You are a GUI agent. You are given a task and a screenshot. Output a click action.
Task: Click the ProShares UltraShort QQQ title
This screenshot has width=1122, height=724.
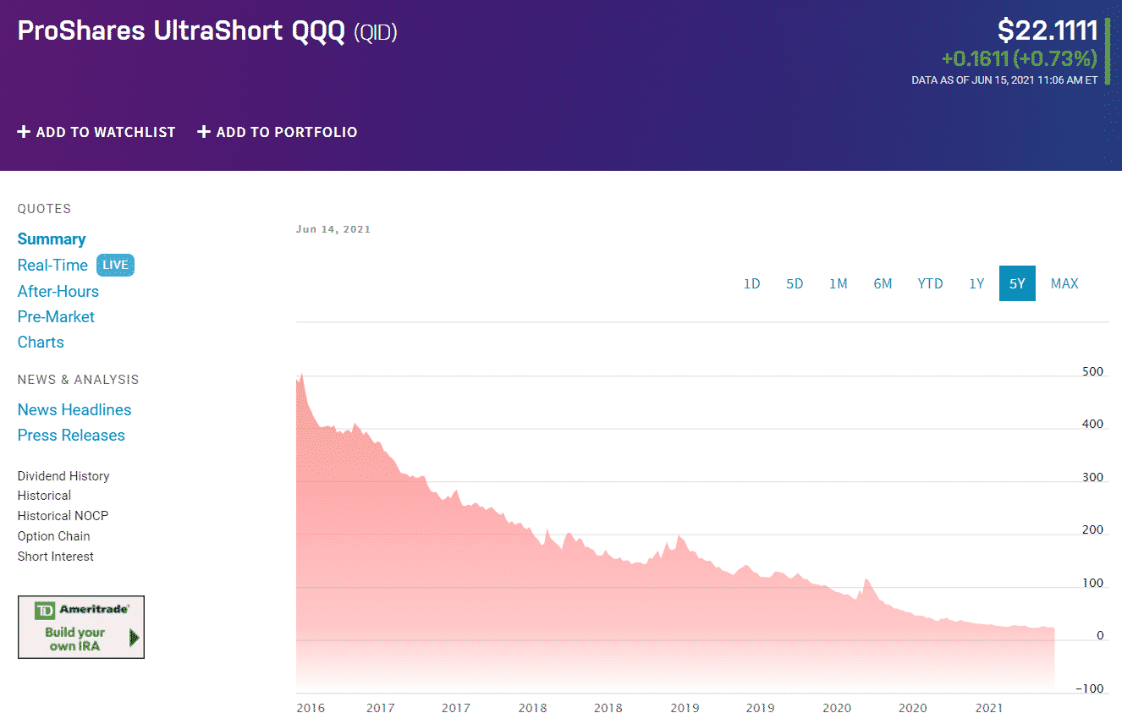point(181,31)
